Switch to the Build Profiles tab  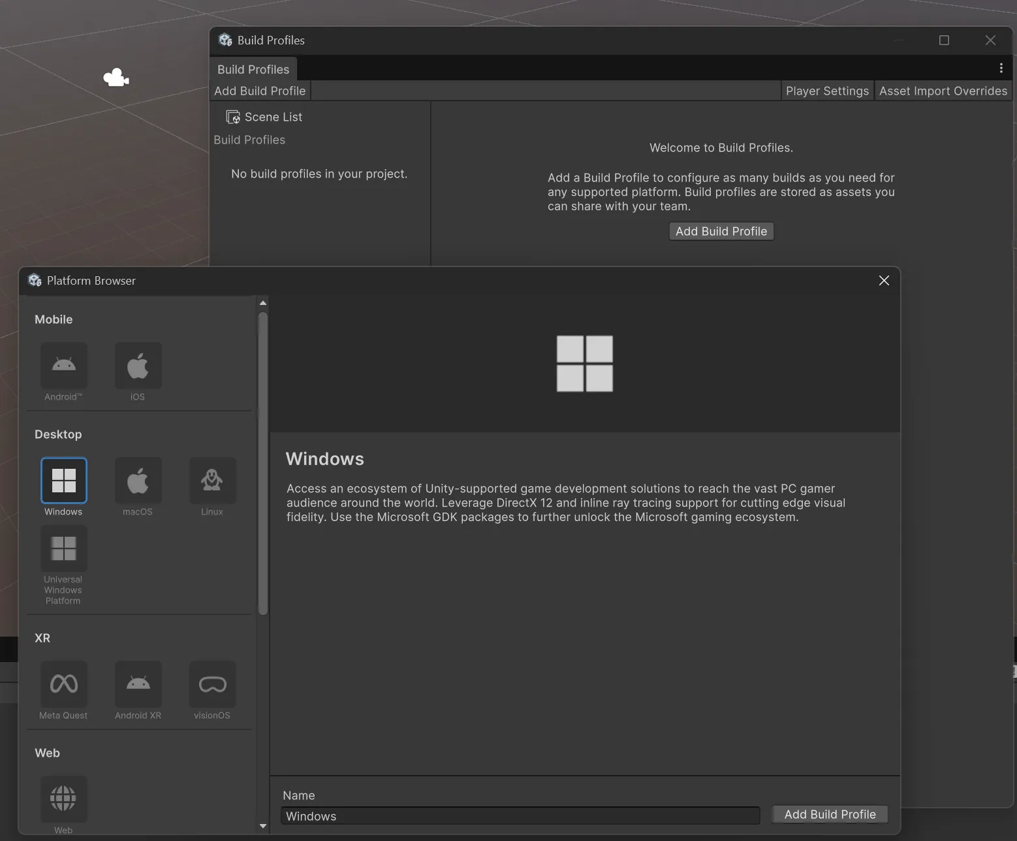pyautogui.click(x=253, y=69)
